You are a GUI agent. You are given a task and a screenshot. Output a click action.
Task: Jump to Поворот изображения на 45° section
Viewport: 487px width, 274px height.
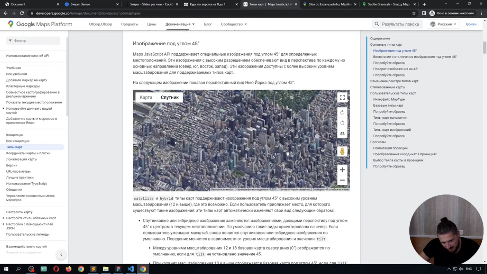(x=396, y=69)
